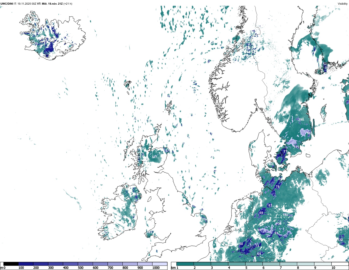
Task: Click the 73 value label
Action: 257,246
